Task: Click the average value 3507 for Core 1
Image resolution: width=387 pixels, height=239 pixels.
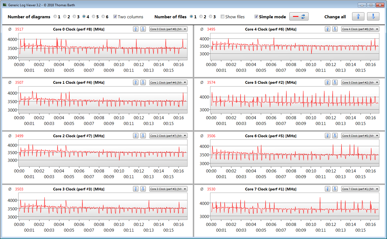Action: tap(19, 82)
